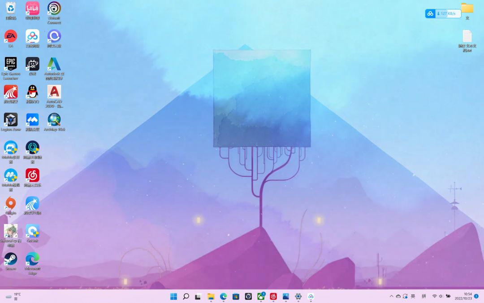Image resolution: width=484 pixels, height=303 pixels.
Task: Open Microsoft Store from the taskbar
Action: click(x=236, y=297)
